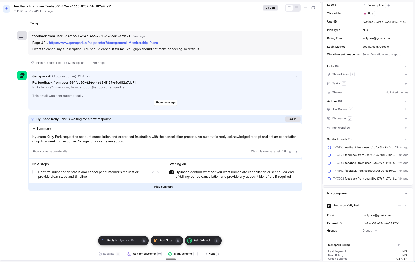Screen dimensions: 415x262
Task: Collapse the summary with Hide summary
Action: click(x=165, y=187)
